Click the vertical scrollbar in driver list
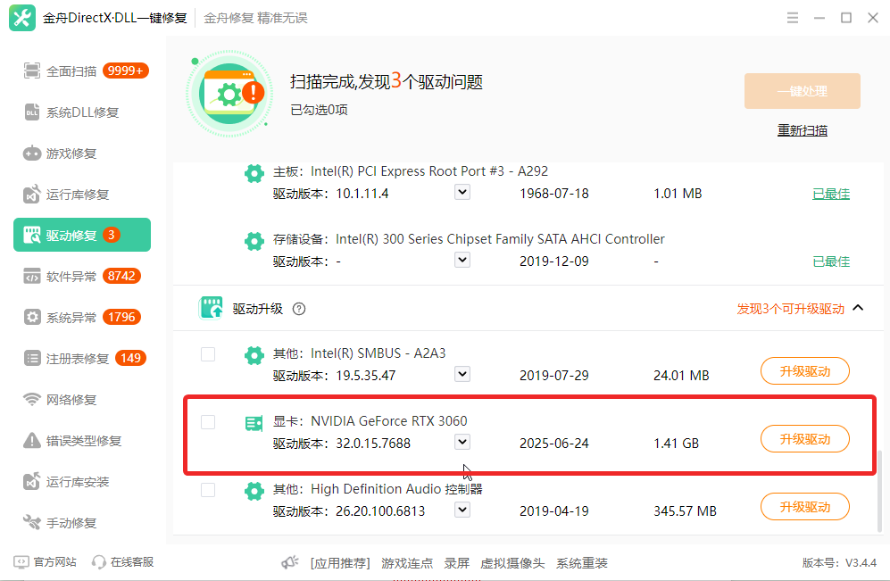This screenshot has width=890, height=581. coord(883,491)
